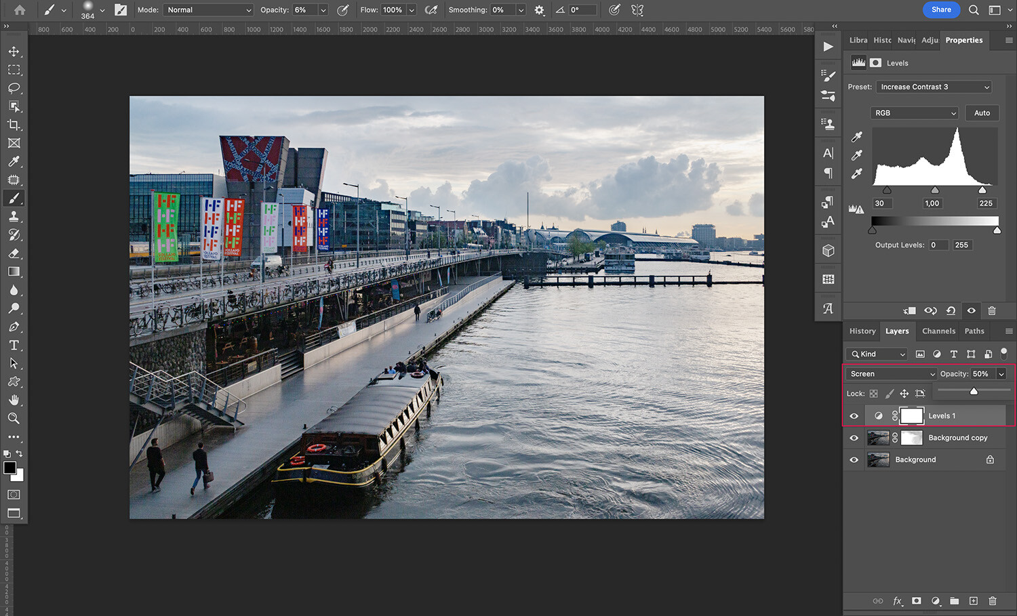The image size is (1017, 616).
Task: Click the Add layer mask icon
Action: pos(916,601)
